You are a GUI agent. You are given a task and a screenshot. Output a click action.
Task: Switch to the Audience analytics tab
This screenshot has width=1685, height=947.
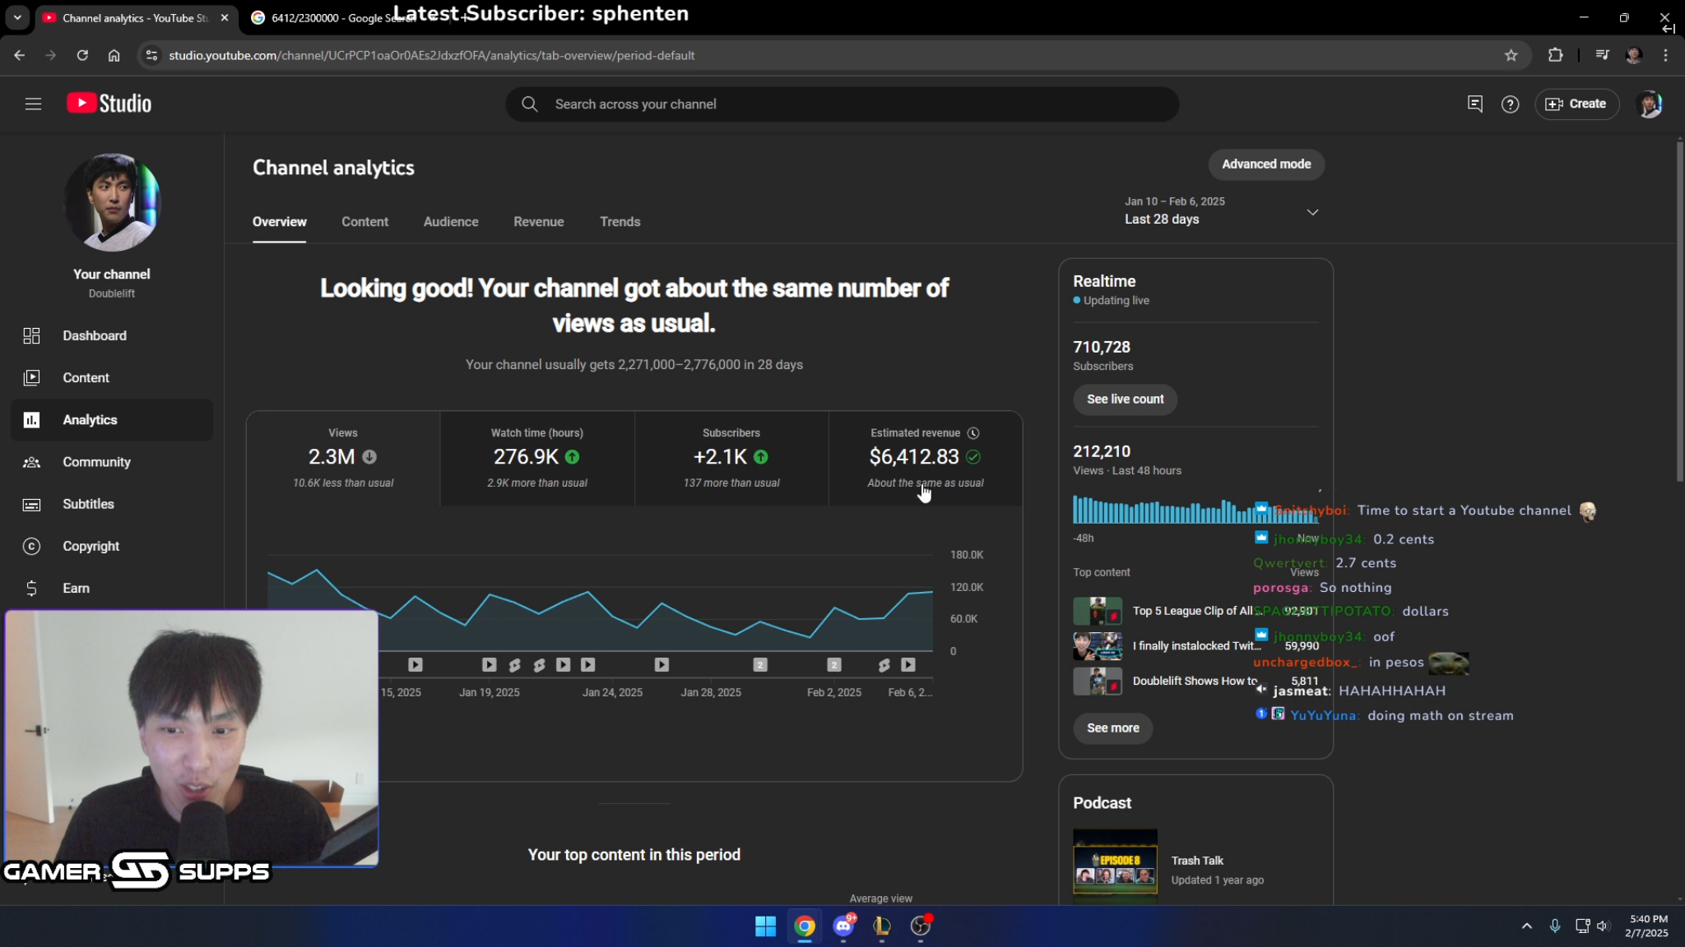[450, 222]
